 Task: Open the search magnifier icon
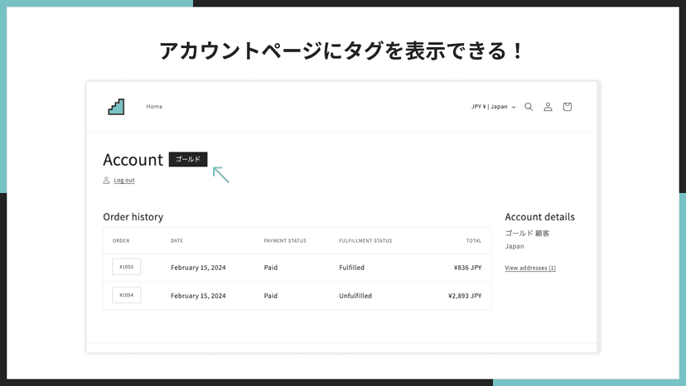529,107
